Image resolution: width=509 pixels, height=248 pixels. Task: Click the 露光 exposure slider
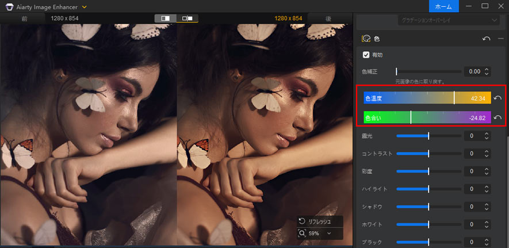(428, 136)
